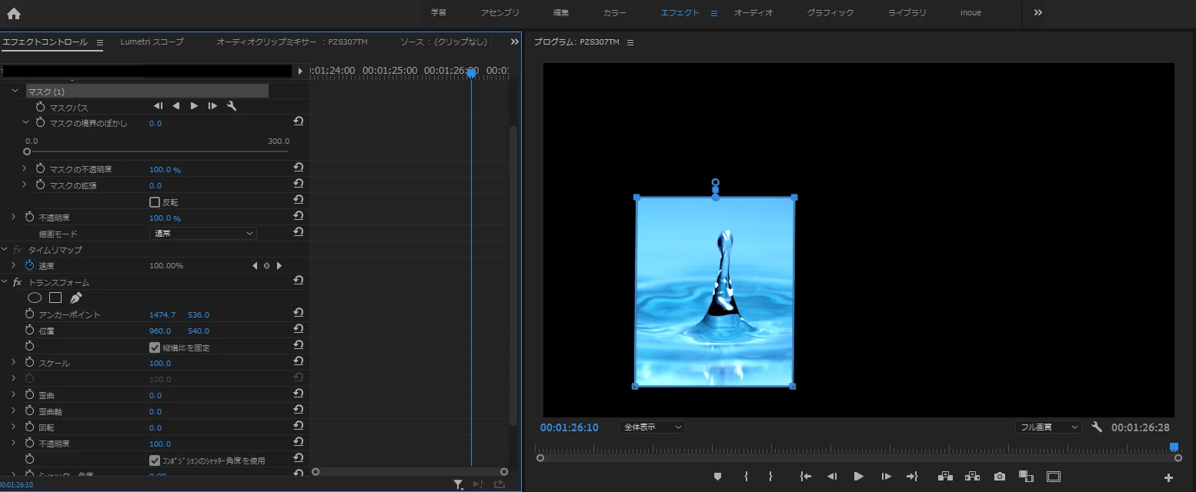This screenshot has height=492, width=1196.
Task: Toggle animation stopwatch for マスクの境界のぼかし
Action: point(40,122)
